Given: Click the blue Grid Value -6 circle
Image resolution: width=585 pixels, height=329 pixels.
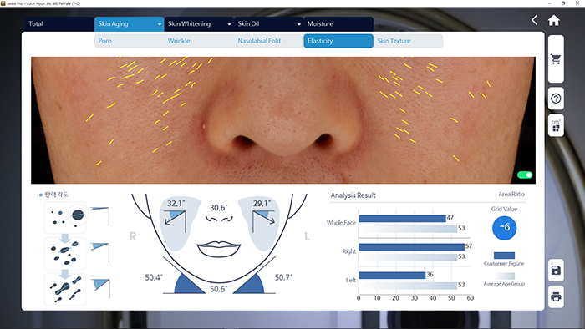Looking at the screenshot, I should [x=505, y=227].
